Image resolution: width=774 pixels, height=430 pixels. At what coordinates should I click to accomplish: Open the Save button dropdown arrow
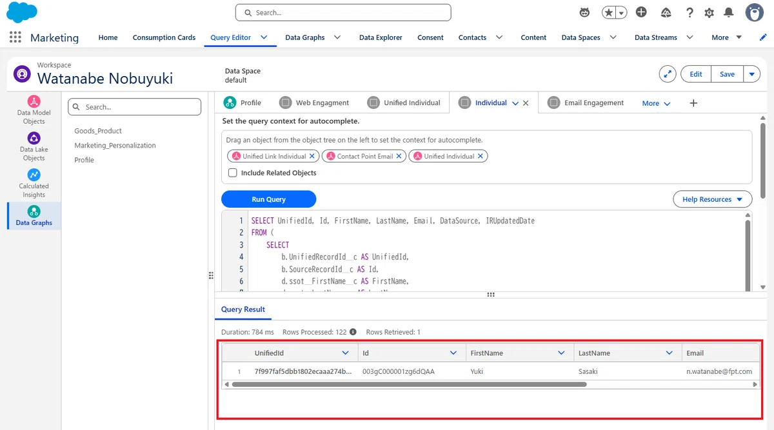[x=752, y=74]
